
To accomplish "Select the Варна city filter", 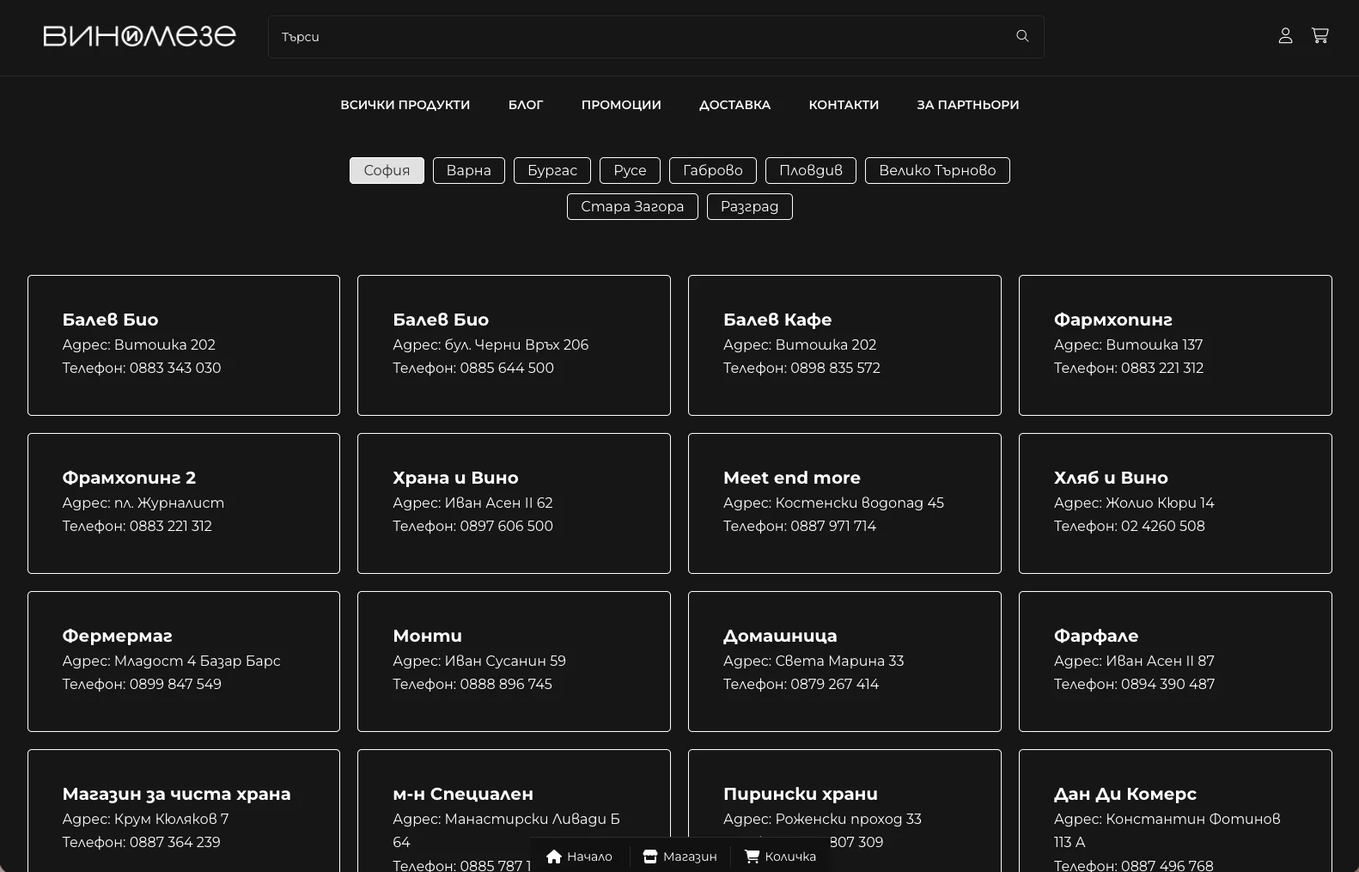I will (469, 170).
